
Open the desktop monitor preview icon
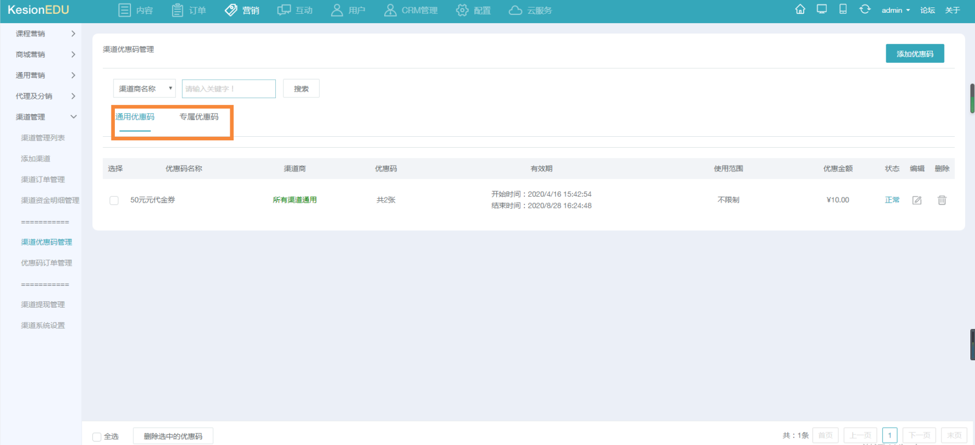(822, 9)
